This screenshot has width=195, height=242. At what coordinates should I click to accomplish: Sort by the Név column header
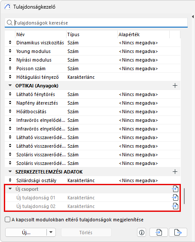pyautogui.click(x=41, y=34)
